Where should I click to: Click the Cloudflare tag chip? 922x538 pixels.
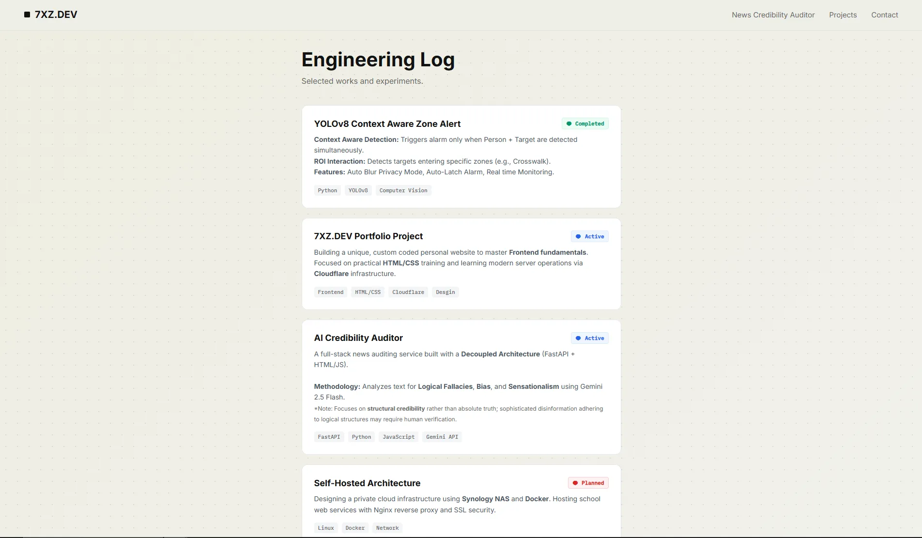tap(408, 292)
